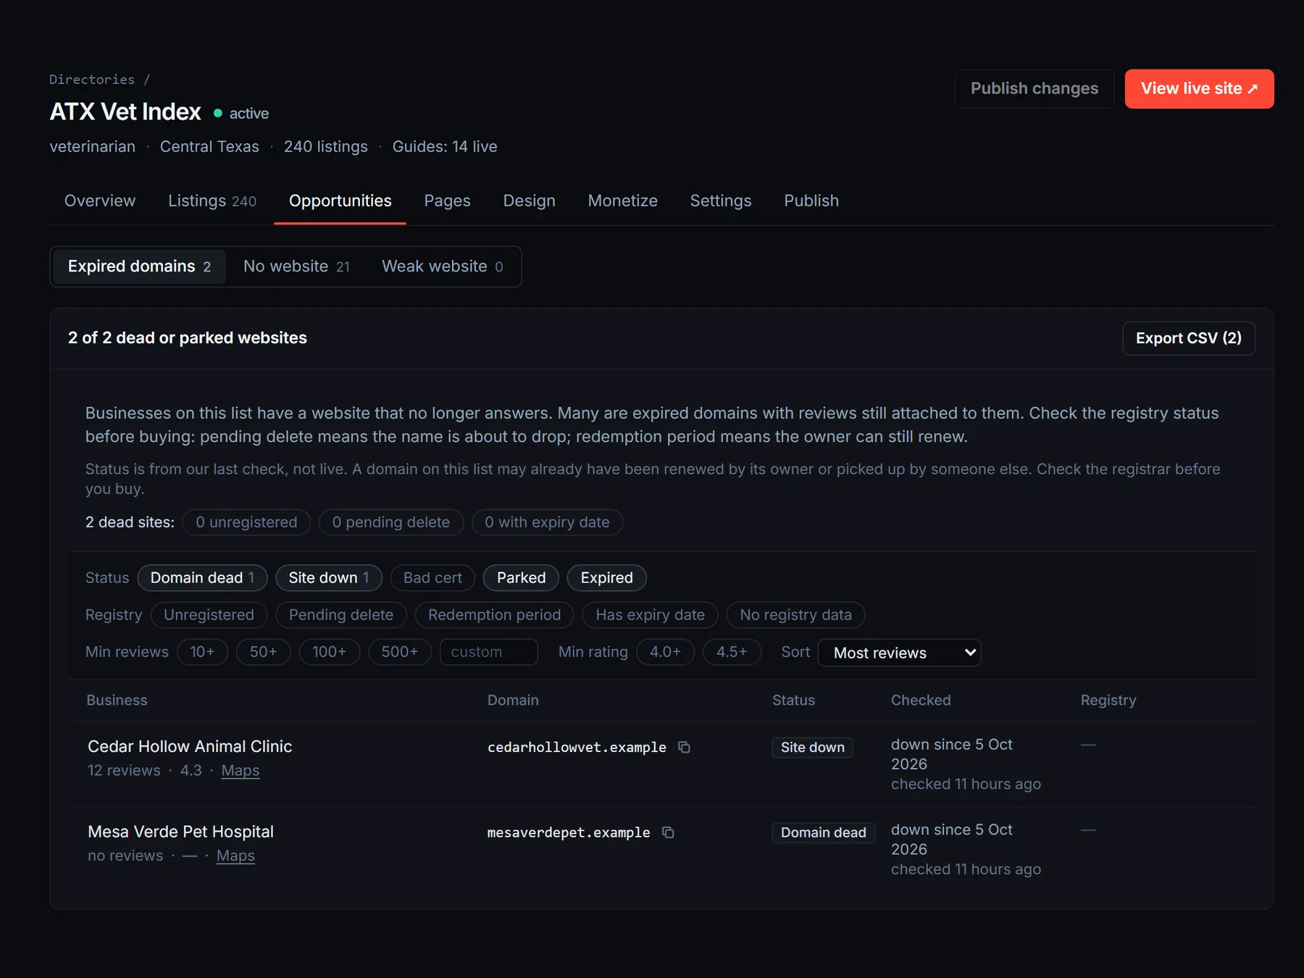Go to Directories breadcrumb
Viewport: 1304px width, 978px height.
[x=92, y=79]
